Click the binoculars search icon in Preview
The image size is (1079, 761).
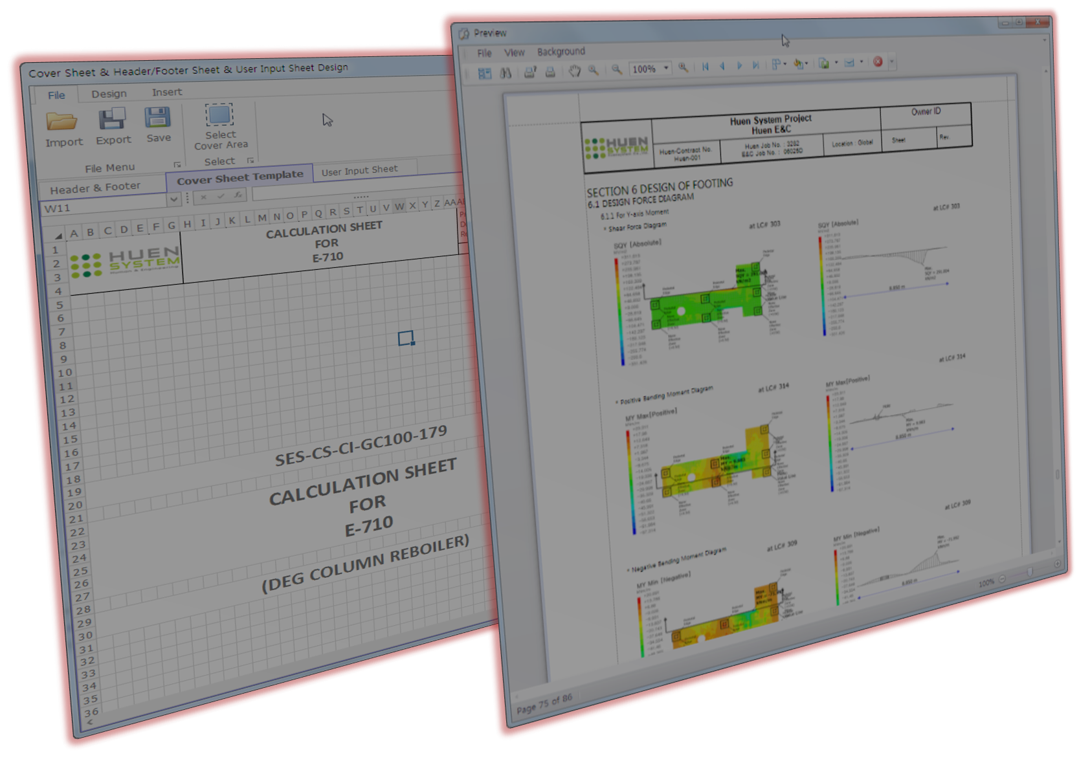(x=506, y=73)
